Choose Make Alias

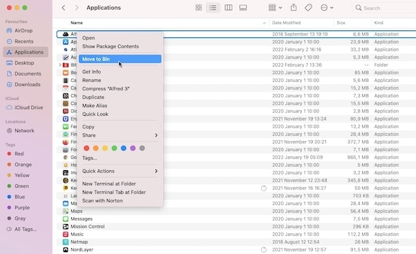(120, 105)
